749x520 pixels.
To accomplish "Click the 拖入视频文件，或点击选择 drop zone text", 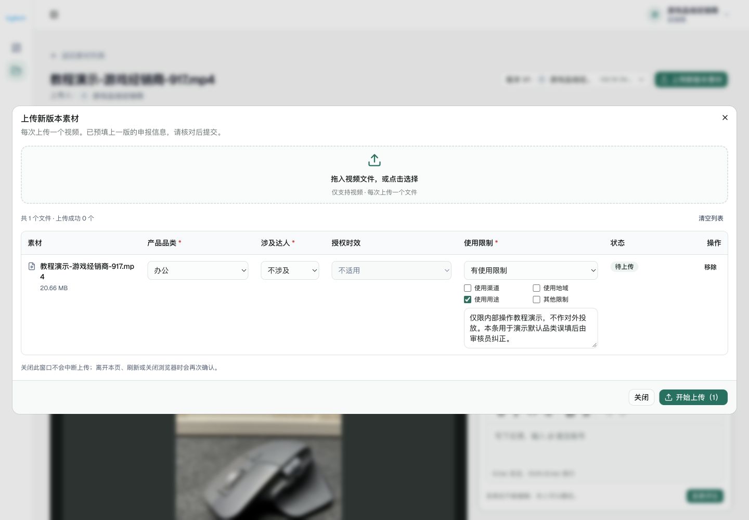I will tap(374, 179).
